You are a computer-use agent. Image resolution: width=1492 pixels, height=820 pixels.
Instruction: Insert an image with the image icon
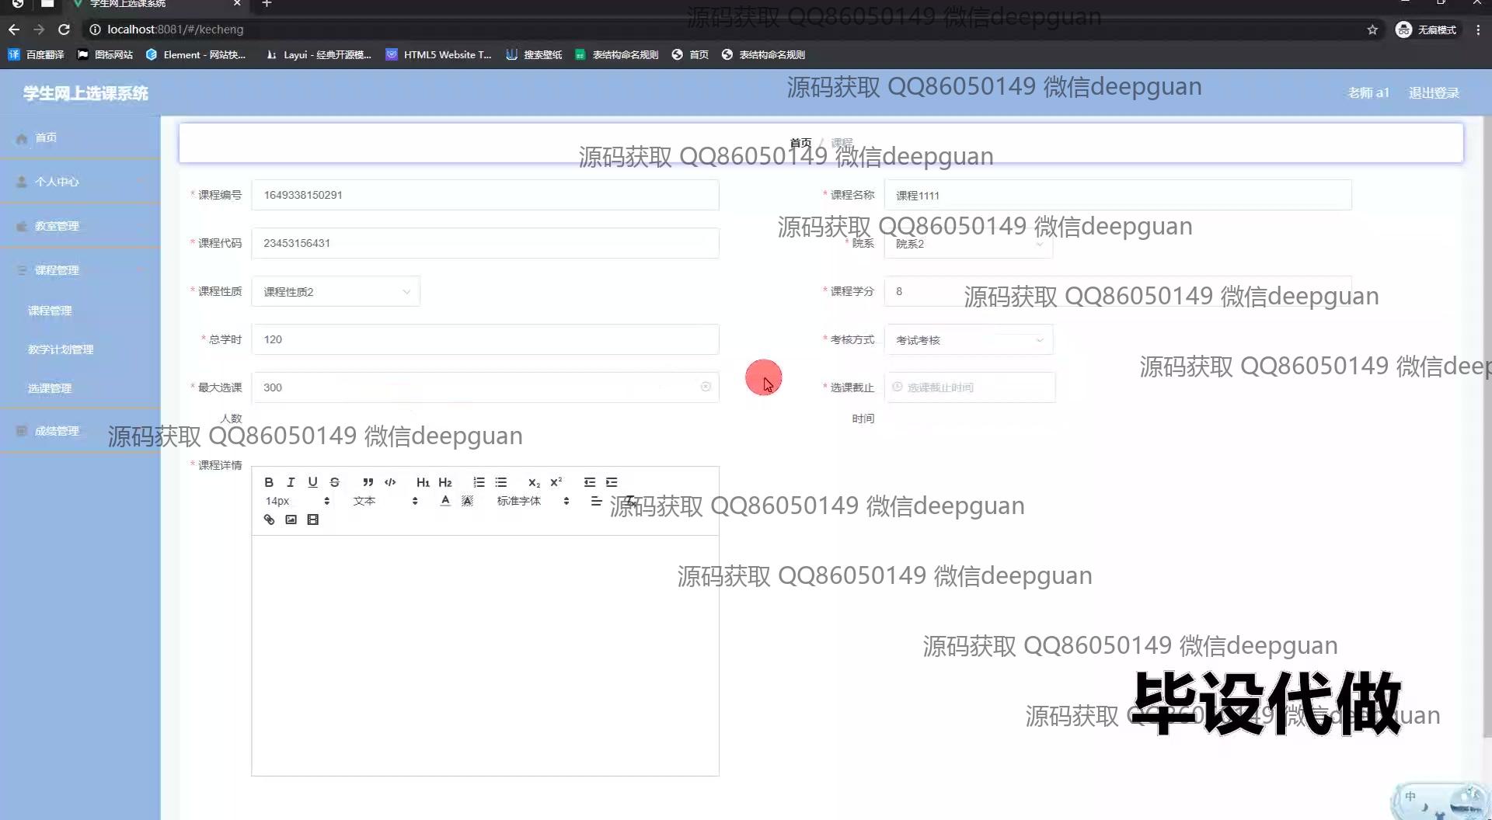coord(291,519)
